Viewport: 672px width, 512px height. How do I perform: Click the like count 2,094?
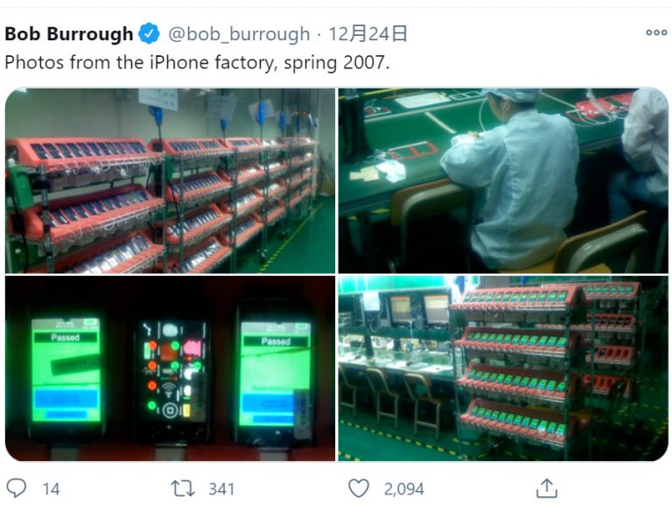tap(403, 489)
